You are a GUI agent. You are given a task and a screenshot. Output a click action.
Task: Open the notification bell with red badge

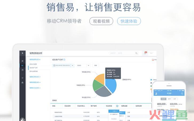tap(145, 53)
